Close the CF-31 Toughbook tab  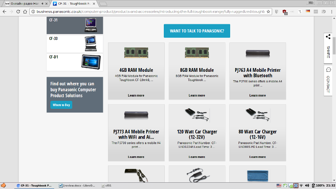pyautogui.click(x=94, y=4)
